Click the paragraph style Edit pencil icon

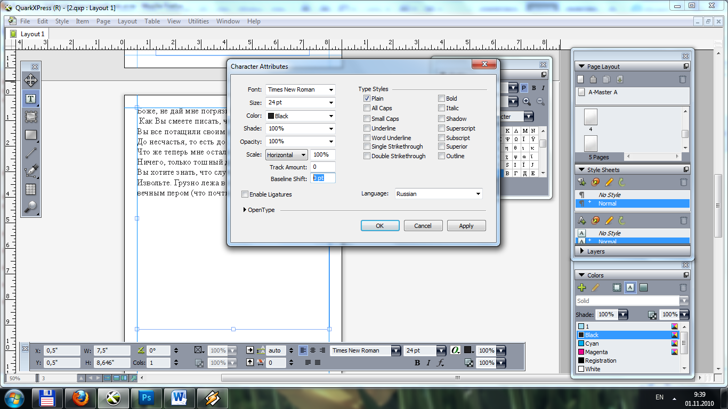pyautogui.click(x=609, y=182)
